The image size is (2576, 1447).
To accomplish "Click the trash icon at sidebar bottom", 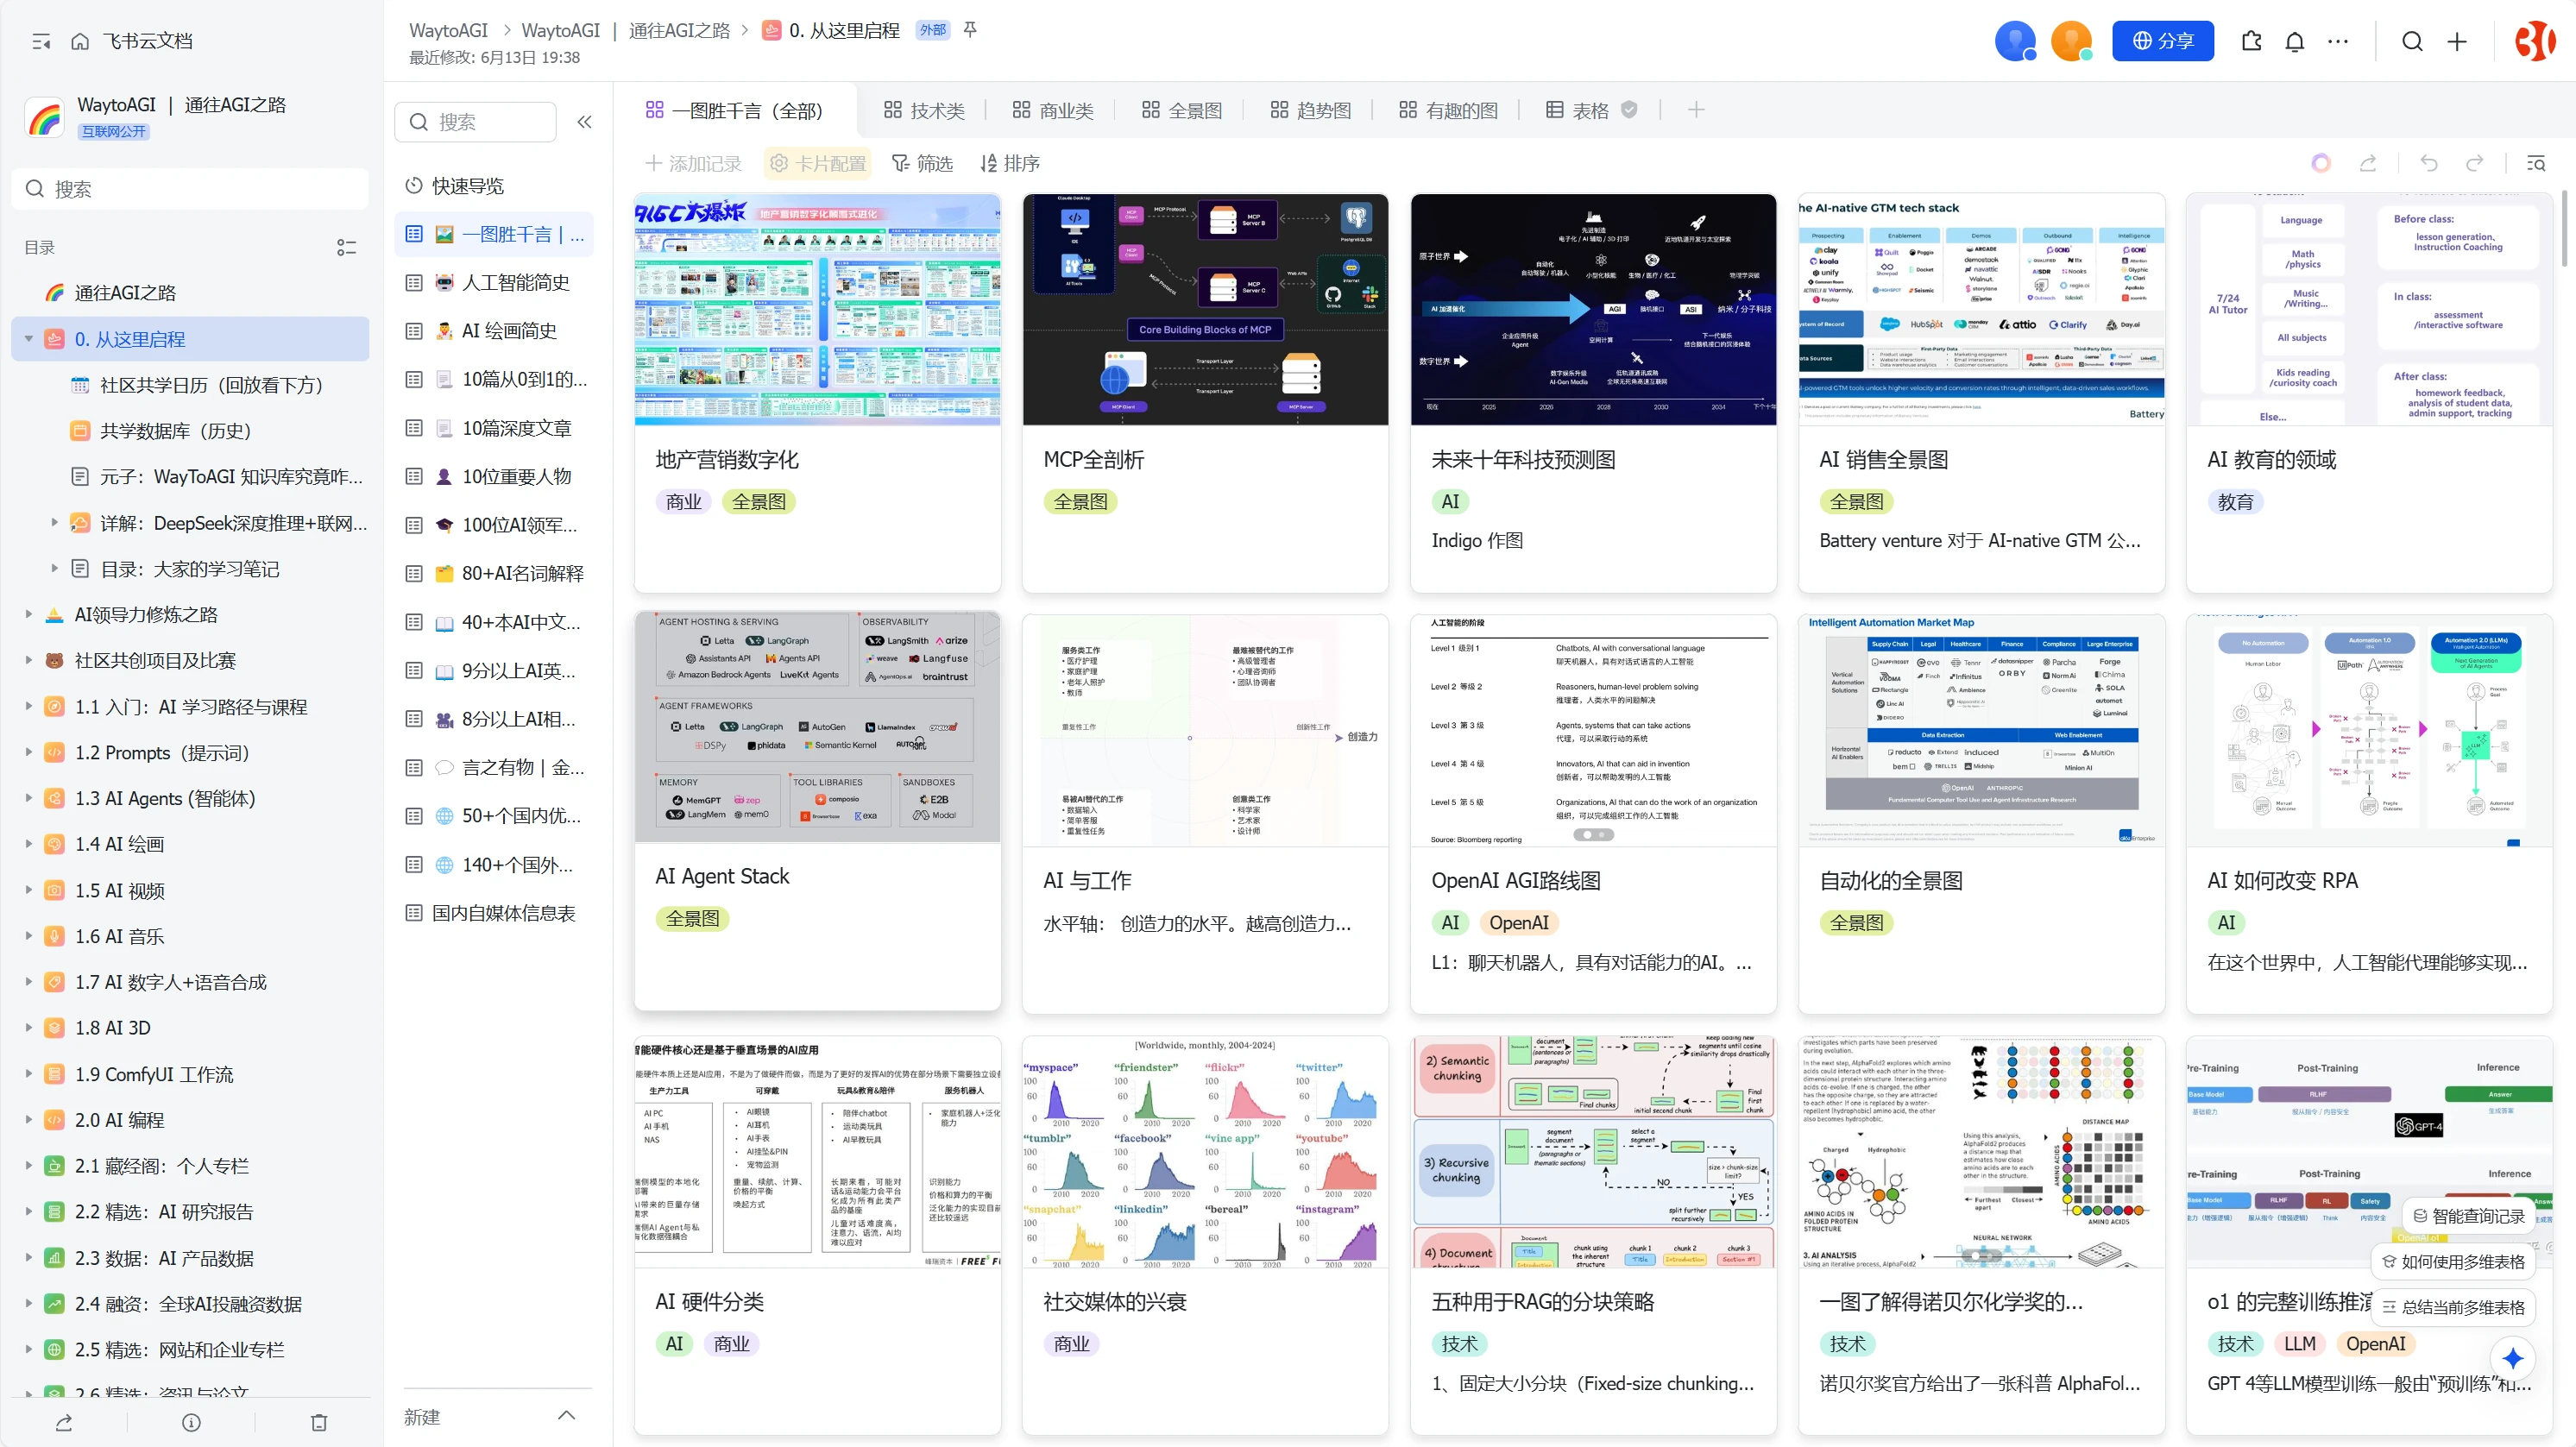I will pos(319,1422).
